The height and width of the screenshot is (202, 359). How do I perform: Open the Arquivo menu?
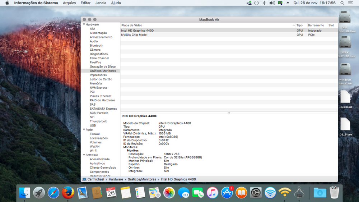tap(69, 3)
